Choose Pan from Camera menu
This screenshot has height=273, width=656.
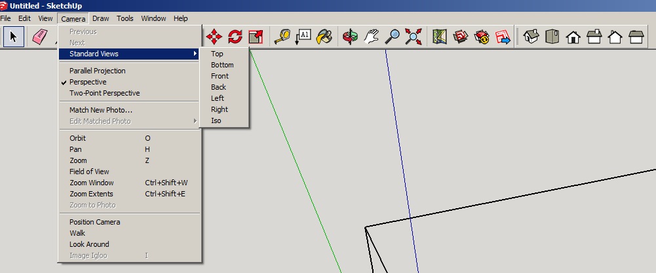[x=129, y=149]
